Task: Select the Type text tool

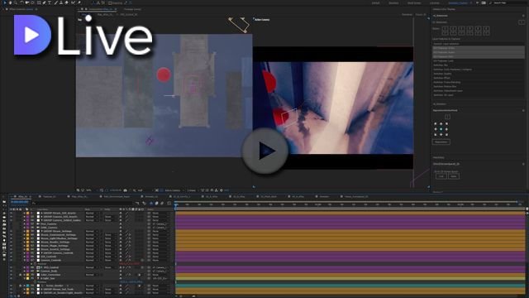Action: pyautogui.click(x=50, y=2)
